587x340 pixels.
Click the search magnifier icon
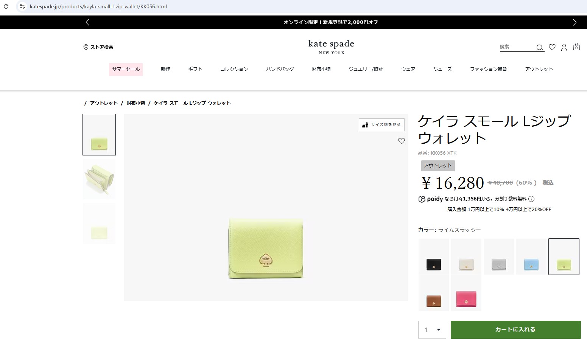click(x=540, y=48)
